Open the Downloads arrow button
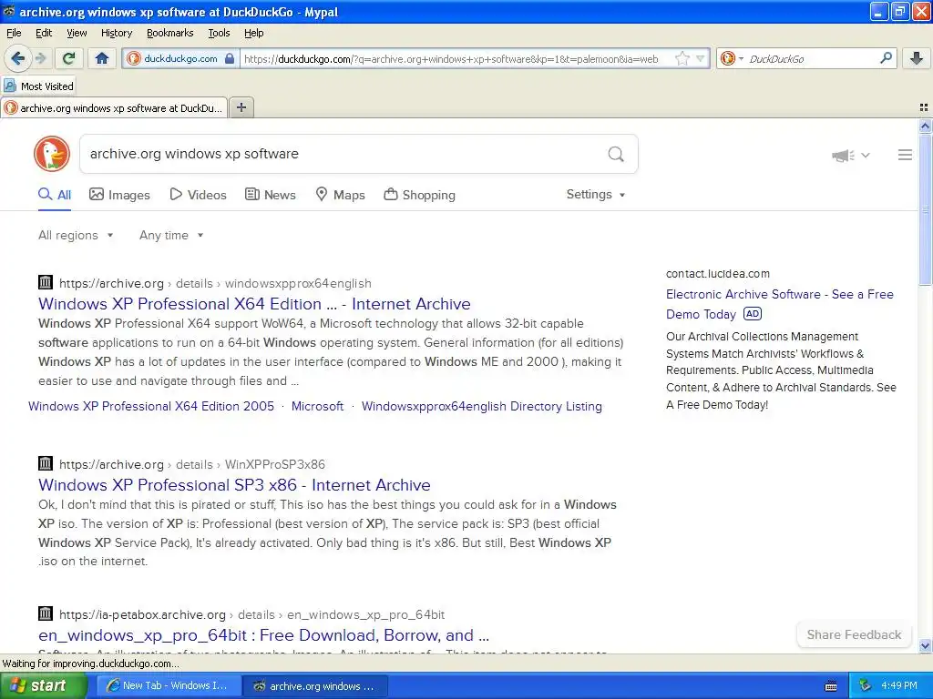 pos(917,58)
